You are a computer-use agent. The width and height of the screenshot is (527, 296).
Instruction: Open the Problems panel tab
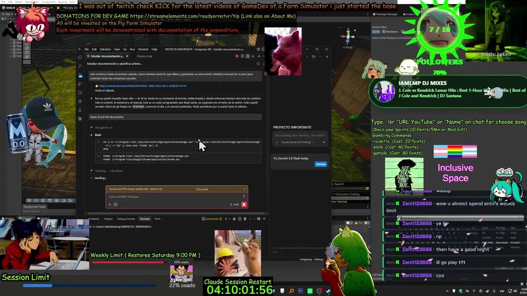click(94, 219)
